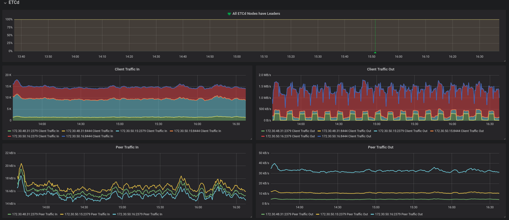
Task: Click resize handle of Client Traffic Out panel
Action: (x=505, y=139)
